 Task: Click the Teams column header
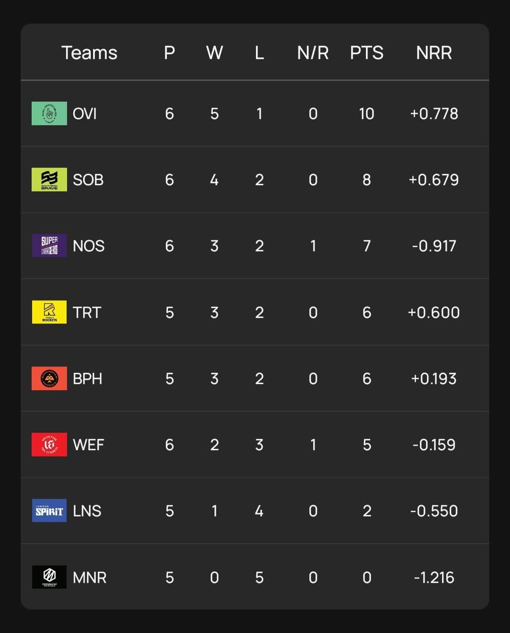click(89, 53)
